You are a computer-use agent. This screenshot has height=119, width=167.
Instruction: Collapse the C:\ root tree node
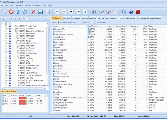coord(2,24)
